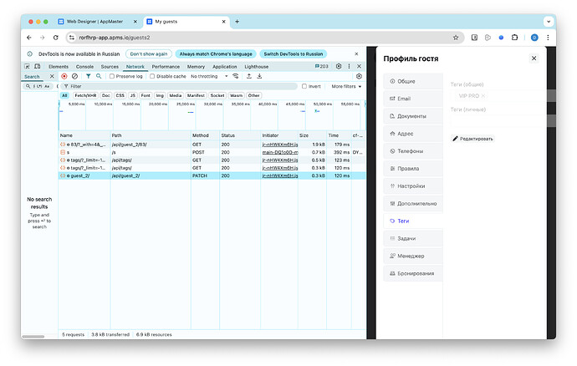The width and height of the screenshot is (577, 366).
Task: Stop recording network log
Action: (64, 76)
